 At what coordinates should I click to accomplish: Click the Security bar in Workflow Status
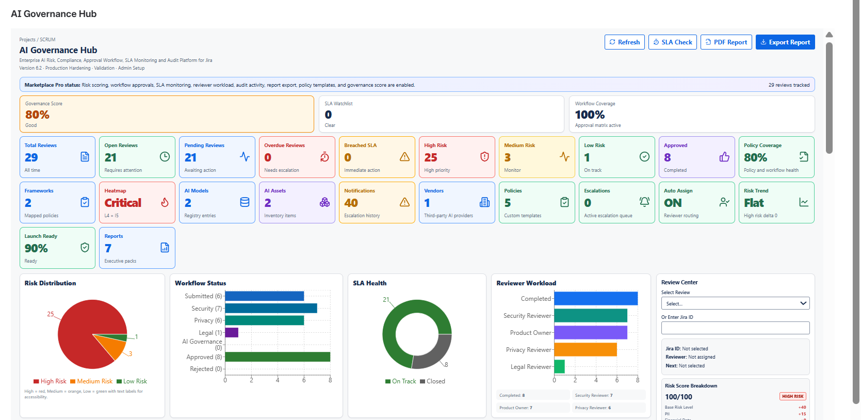271,308
